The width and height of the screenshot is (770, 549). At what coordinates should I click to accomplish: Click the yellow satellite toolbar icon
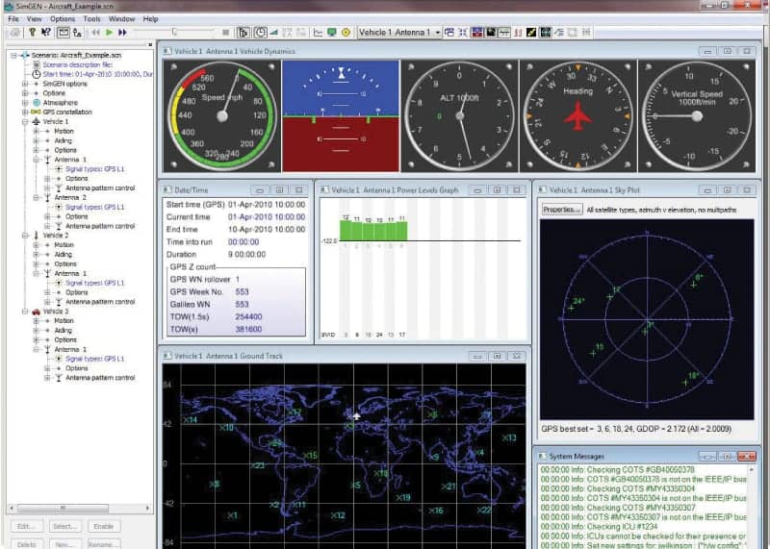(x=531, y=33)
